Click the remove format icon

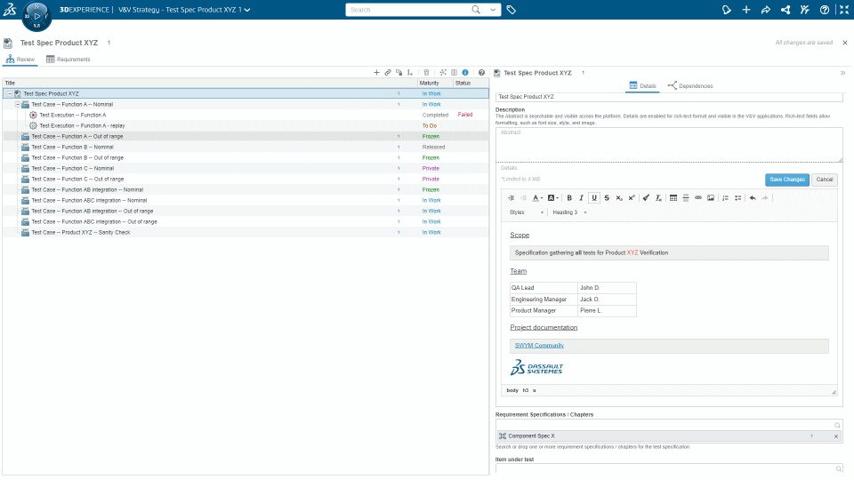coord(658,198)
